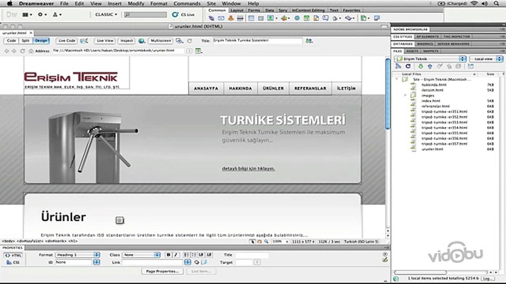Click the Email Link icon in insert bar
This screenshot has height=284, width=506.
[x=221, y=18]
